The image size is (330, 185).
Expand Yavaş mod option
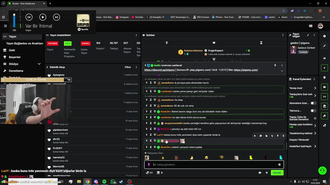(315, 88)
